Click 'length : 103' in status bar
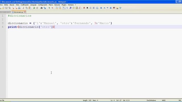 click(x=87, y=100)
